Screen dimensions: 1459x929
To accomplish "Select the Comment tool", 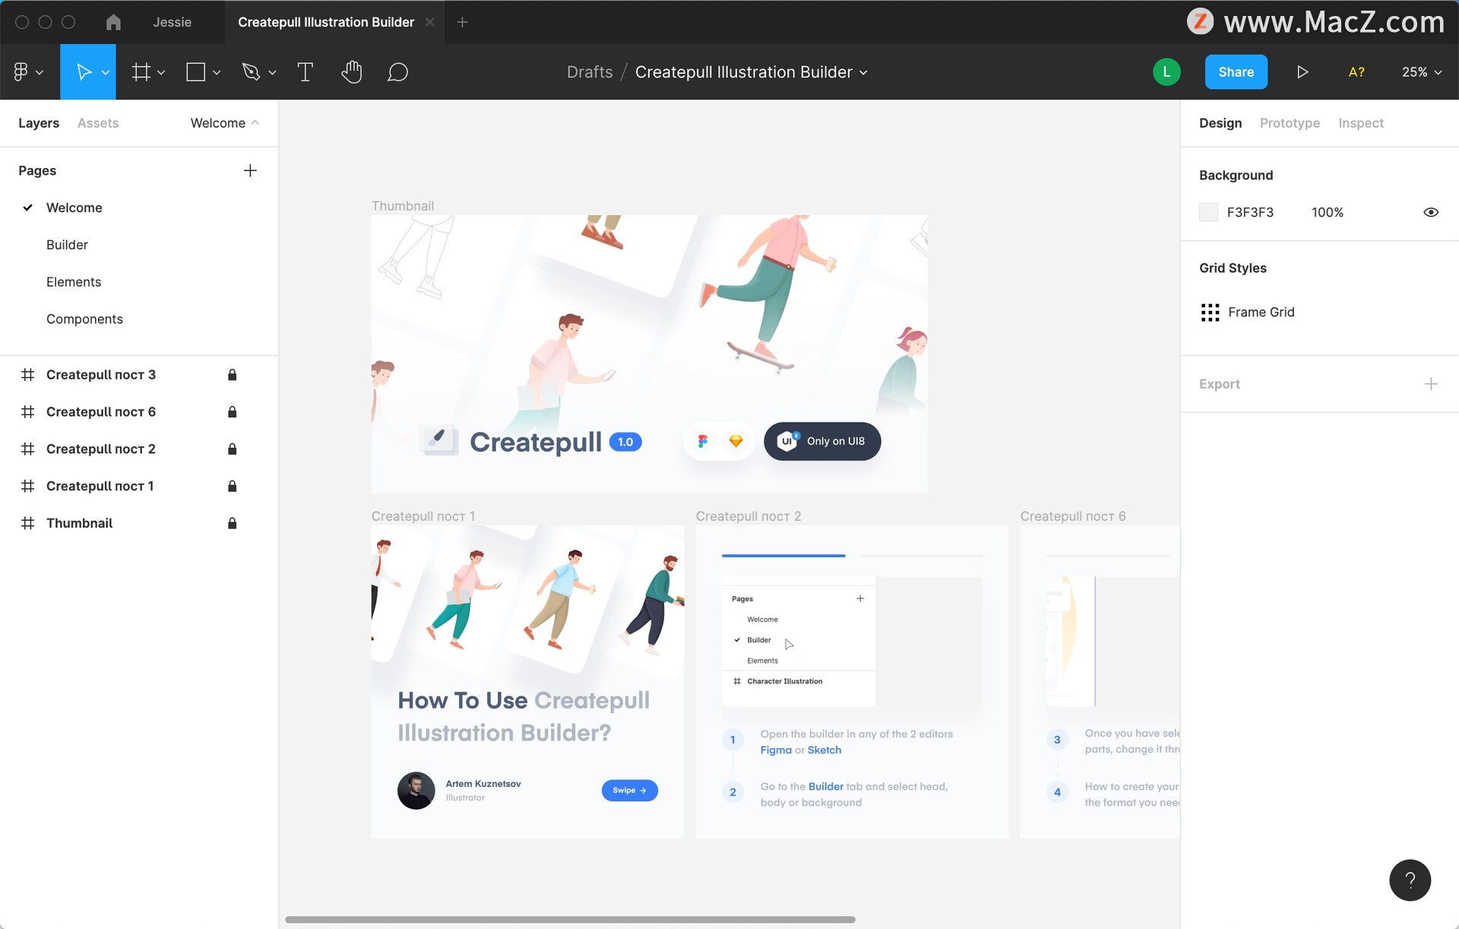I will coord(397,72).
